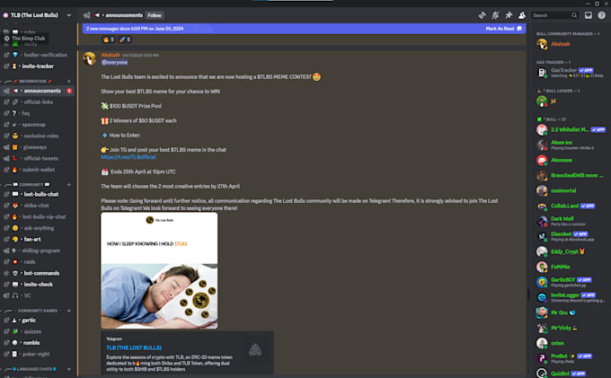Add a channel to the COMMUNITY GAMES category

point(69,311)
